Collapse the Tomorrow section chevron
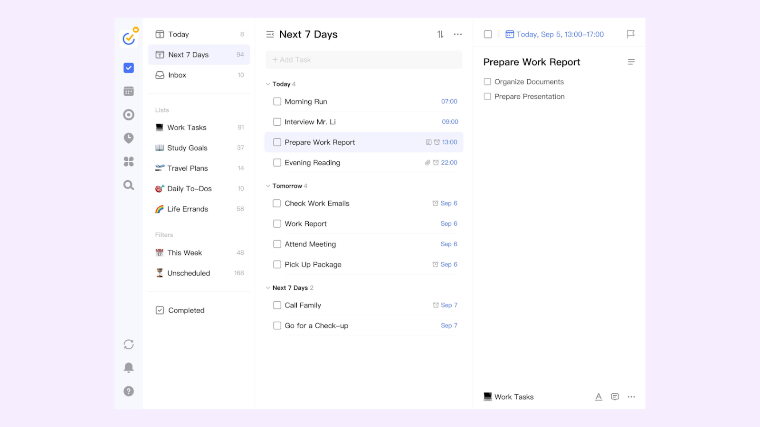 [x=268, y=186]
